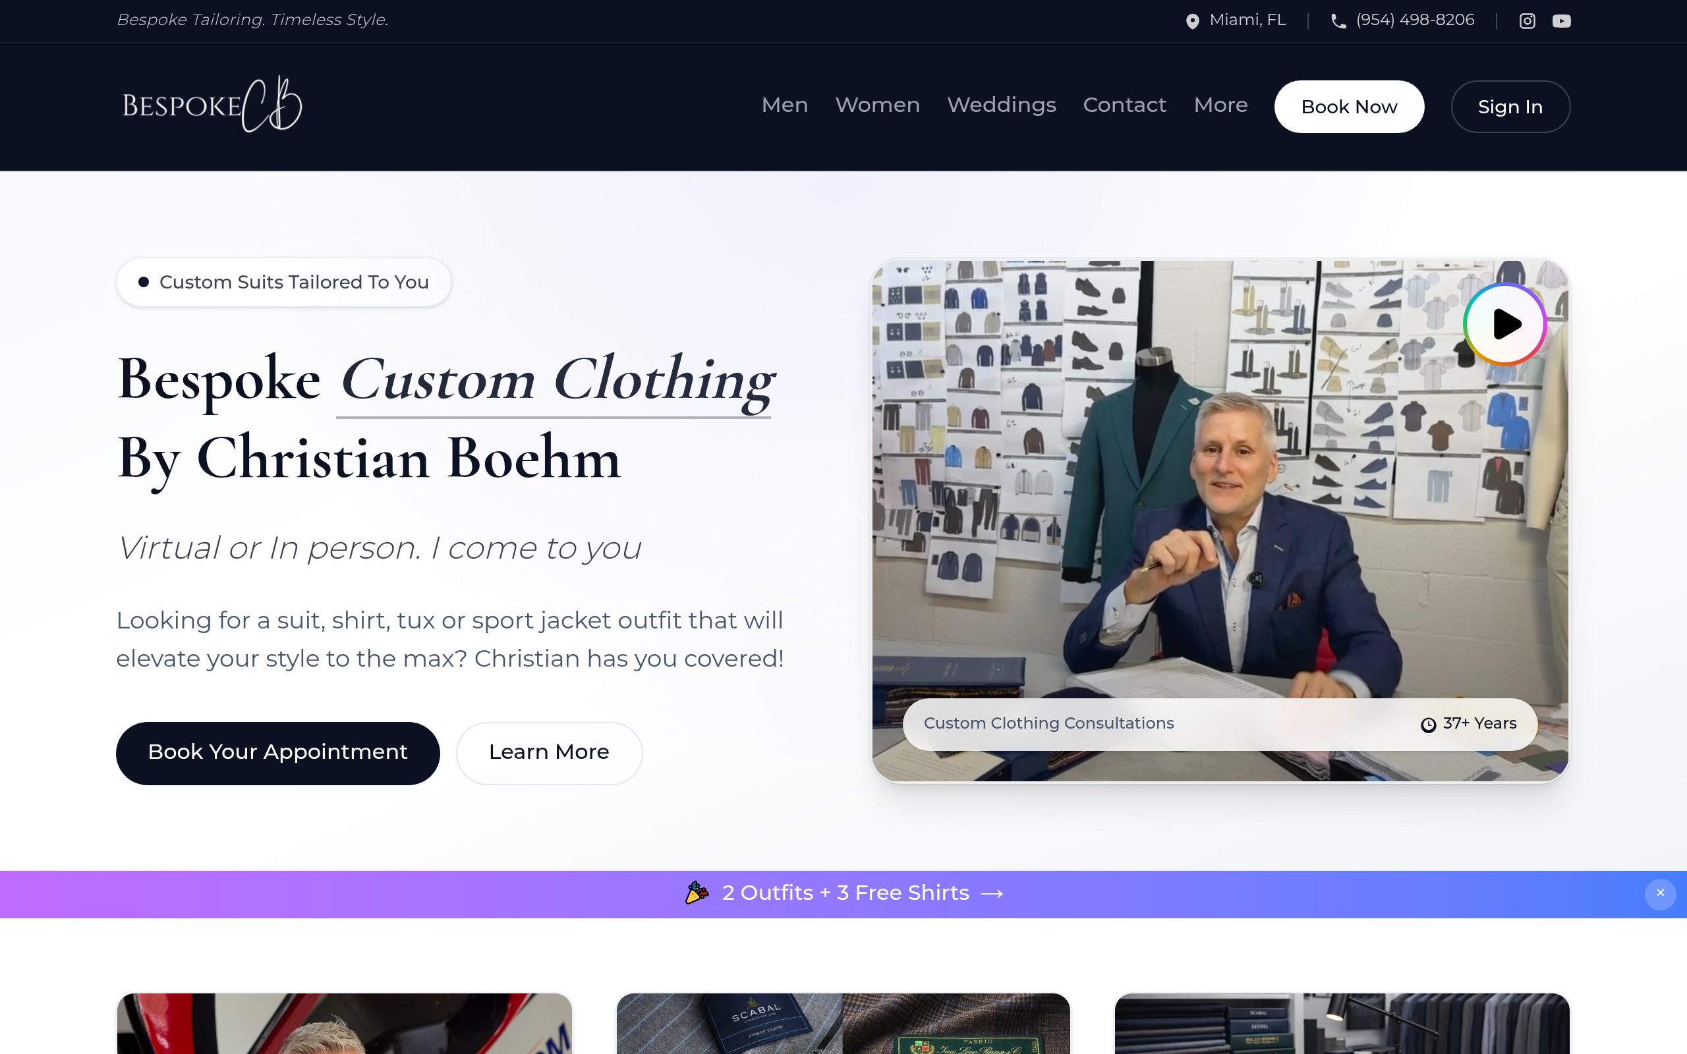The image size is (1687, 1054).
Task: Click Book Your Appointment button
Action: click(277, 753)
